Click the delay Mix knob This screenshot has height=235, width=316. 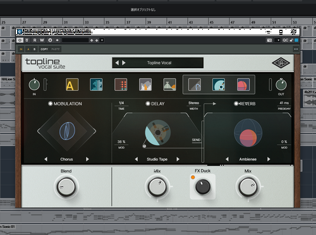click(157, 187)
